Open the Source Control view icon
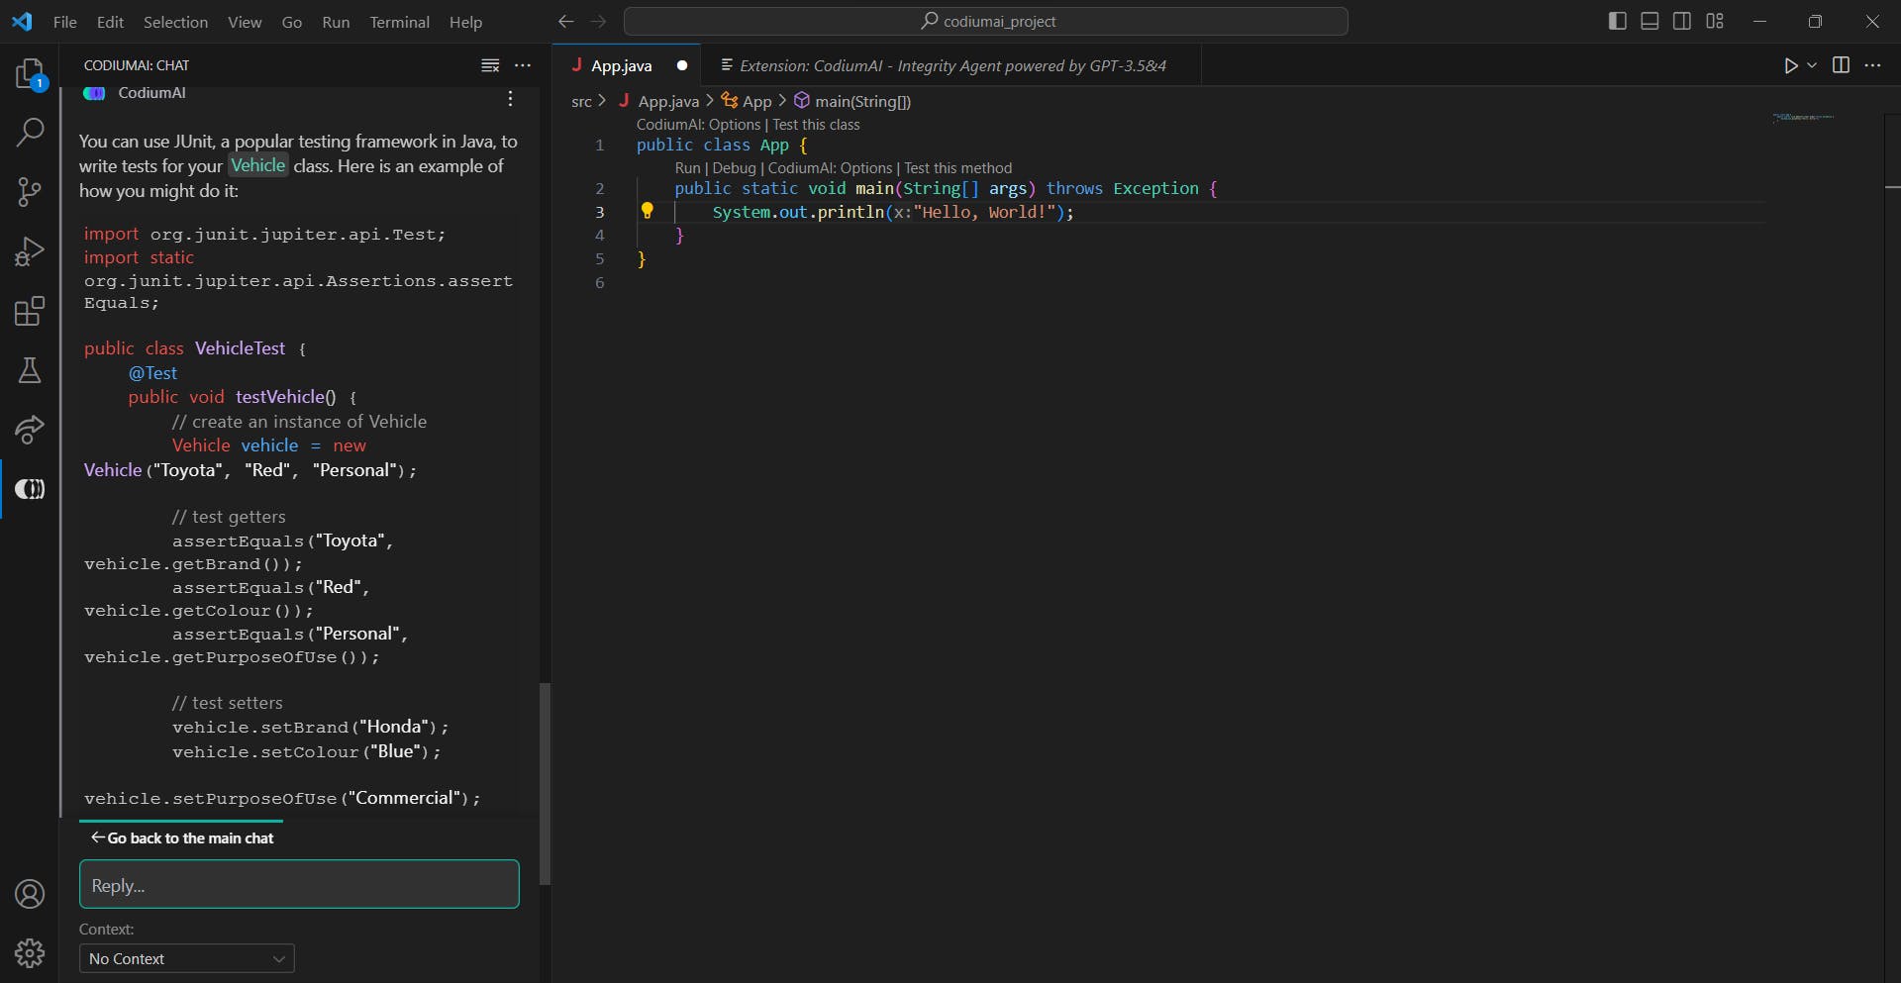 pyautogui.click(x=30, y=192)
